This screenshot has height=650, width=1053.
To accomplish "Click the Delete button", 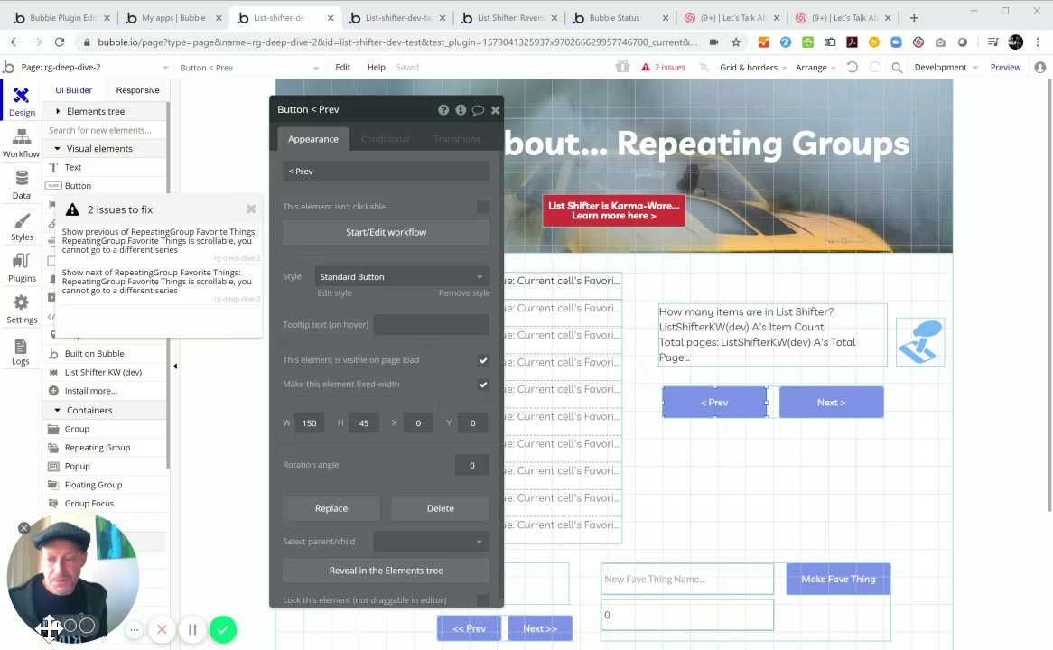I will tap(441, 508).
